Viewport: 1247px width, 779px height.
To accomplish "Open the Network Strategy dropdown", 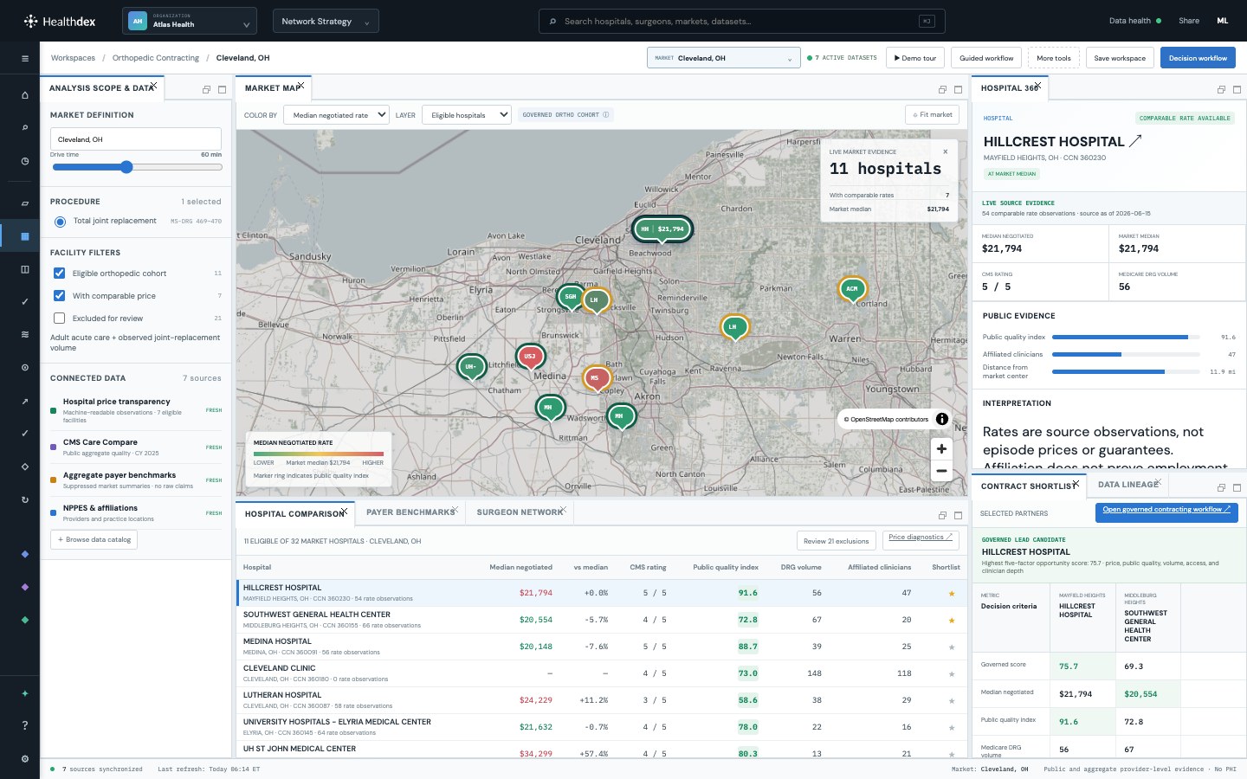I will (x=326, y=21).
